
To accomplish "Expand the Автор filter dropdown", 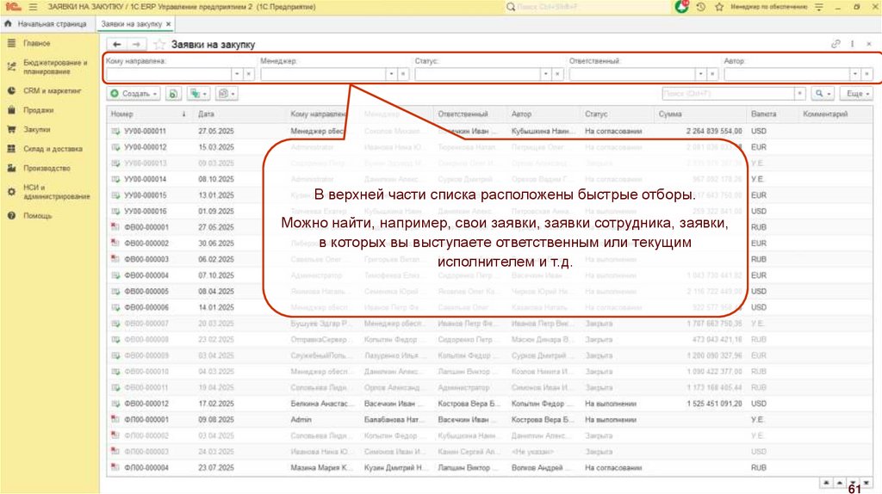I will click(854, 74).
